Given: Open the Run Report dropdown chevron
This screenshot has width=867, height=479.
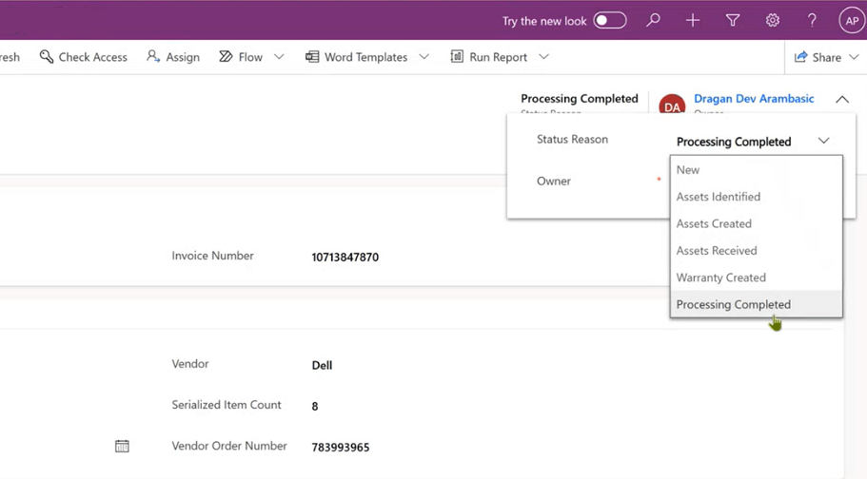Looking at the screenshot, I should [544, 57].
